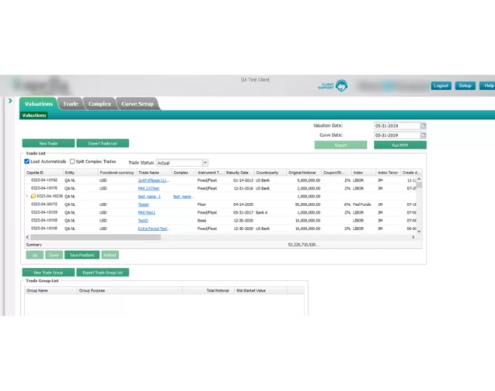Screen dimensions: 495x391
Task: Sort by the Trade Name column header
Action: pyautogui.click(x=154, y=173)
